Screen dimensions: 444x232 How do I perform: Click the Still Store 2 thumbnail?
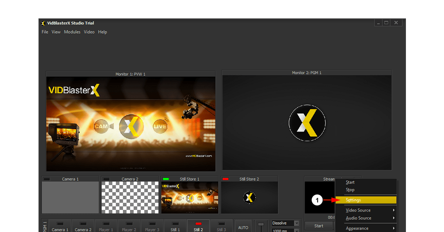point(249,198)
